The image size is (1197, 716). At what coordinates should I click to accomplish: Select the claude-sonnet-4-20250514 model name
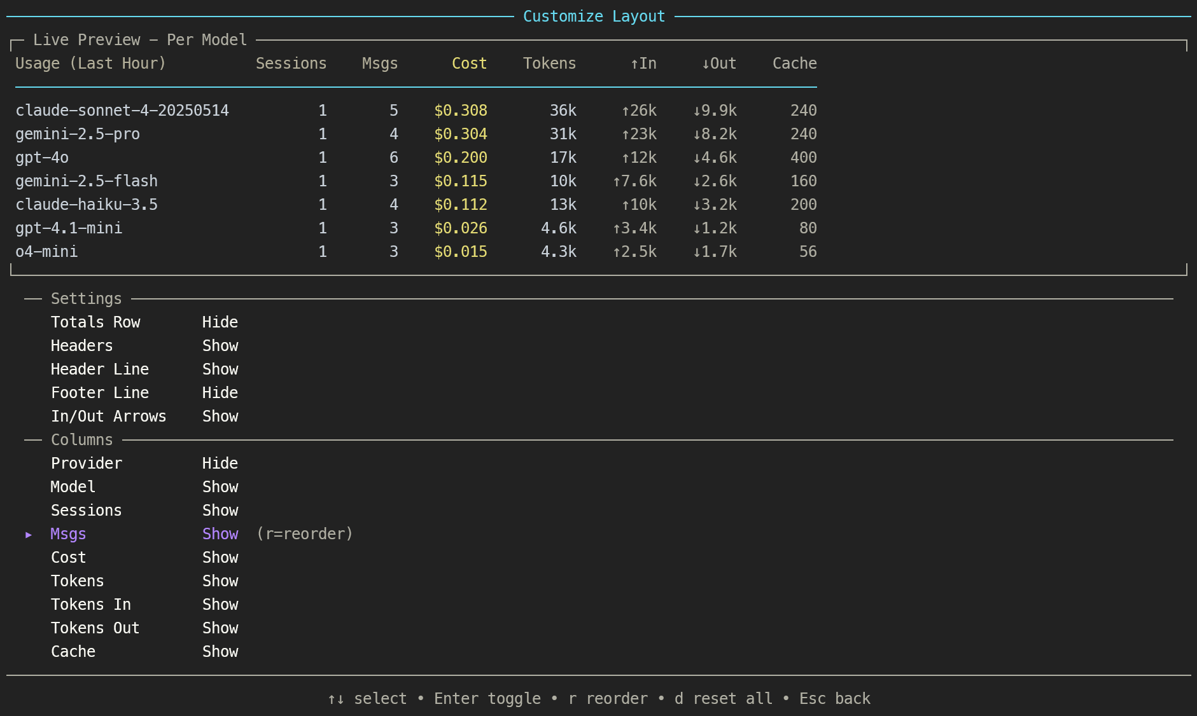(x=122, y=111)
